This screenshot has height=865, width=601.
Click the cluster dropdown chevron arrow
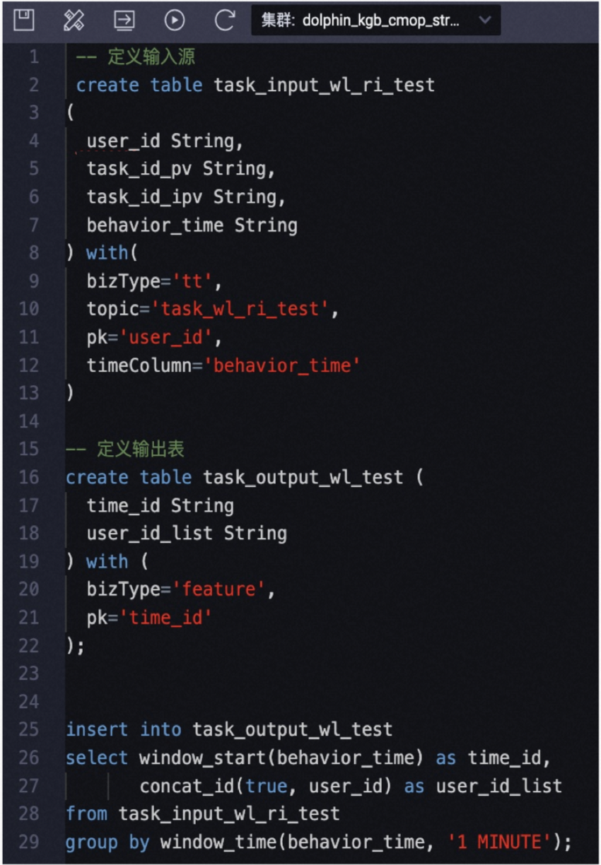pos(484,20)
